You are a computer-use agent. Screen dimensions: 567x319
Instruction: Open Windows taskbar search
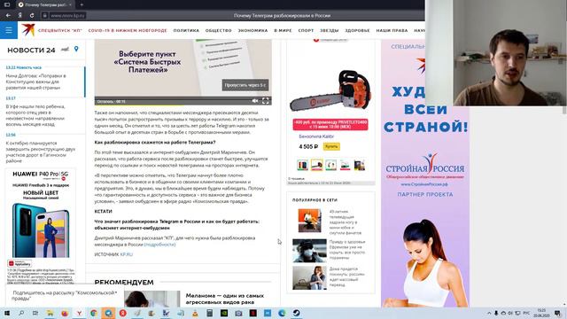[x=21, y=313]
